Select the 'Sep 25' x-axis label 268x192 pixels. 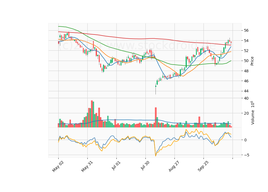click(203, 166)
